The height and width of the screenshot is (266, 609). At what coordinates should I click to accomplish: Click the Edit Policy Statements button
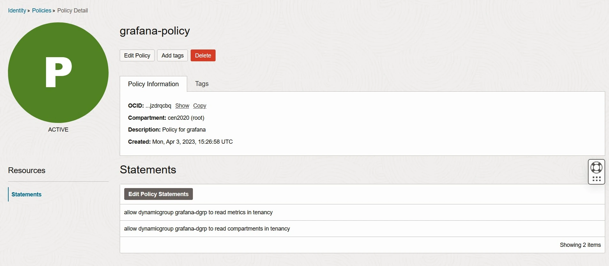click(x=158, y=194)
